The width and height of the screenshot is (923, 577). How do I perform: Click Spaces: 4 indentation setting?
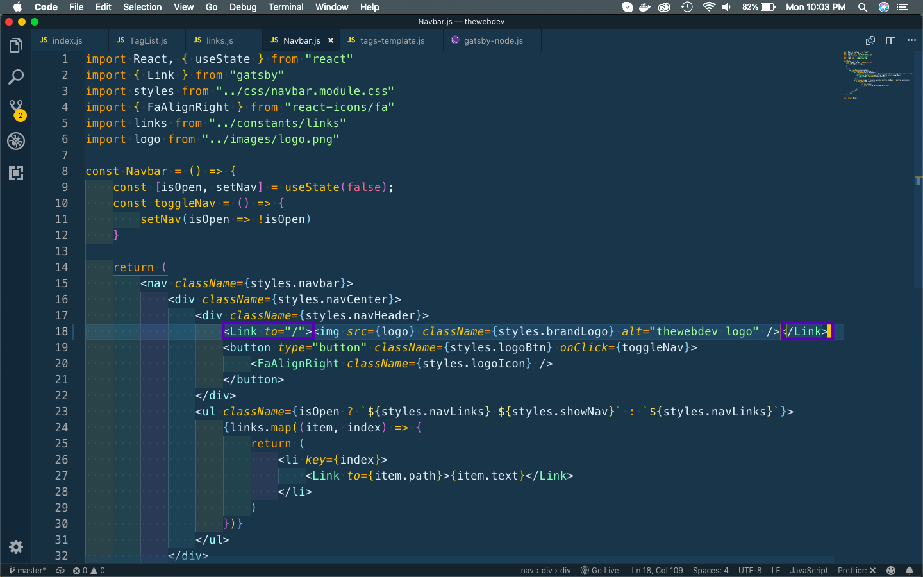click(710, 571)
